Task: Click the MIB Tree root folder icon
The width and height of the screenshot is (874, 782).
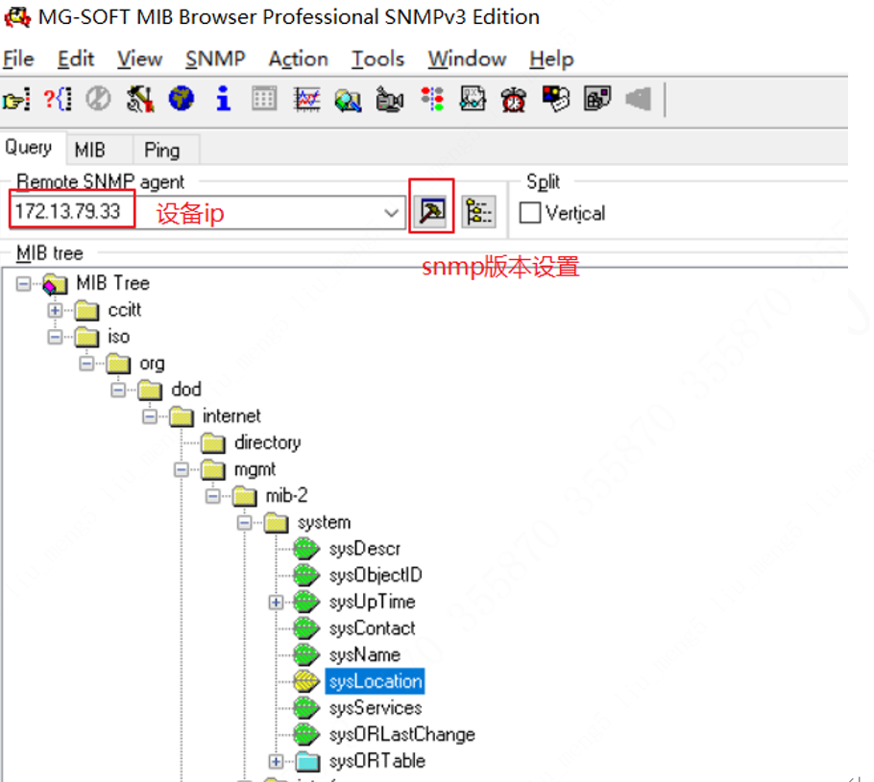Action: tap(55, 284)
